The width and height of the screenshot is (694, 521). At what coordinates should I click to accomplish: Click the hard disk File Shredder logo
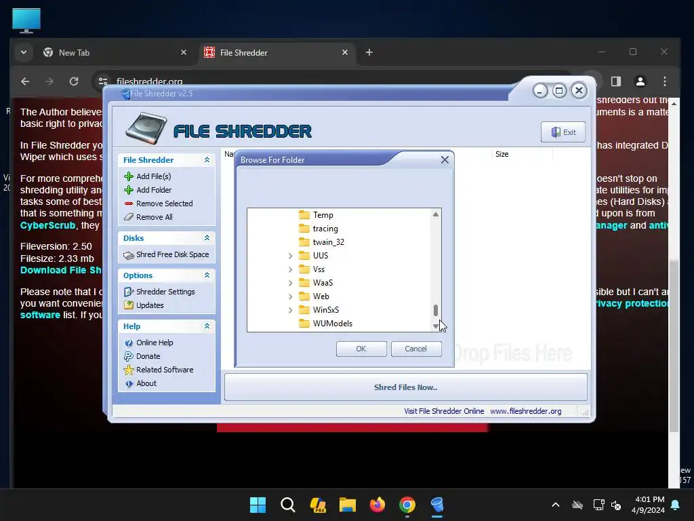point(146,129)
